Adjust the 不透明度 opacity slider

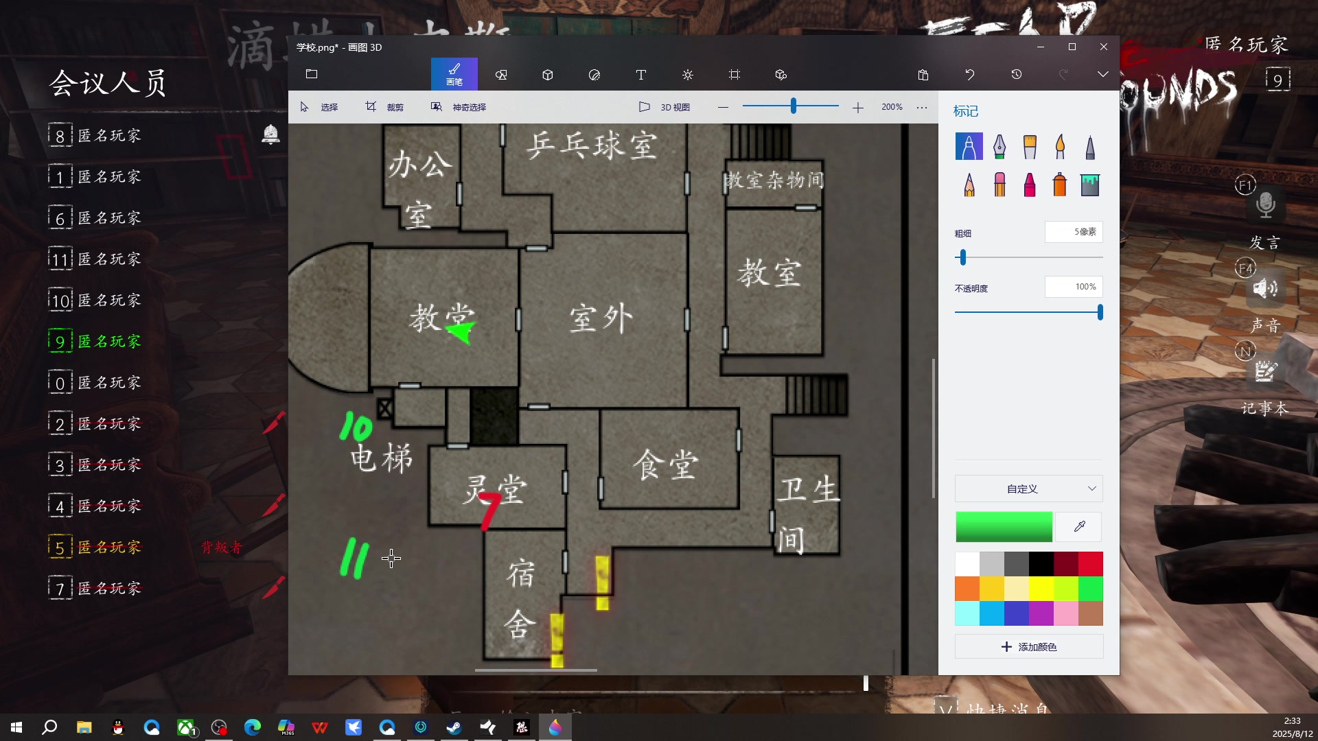pos(1100,312)
